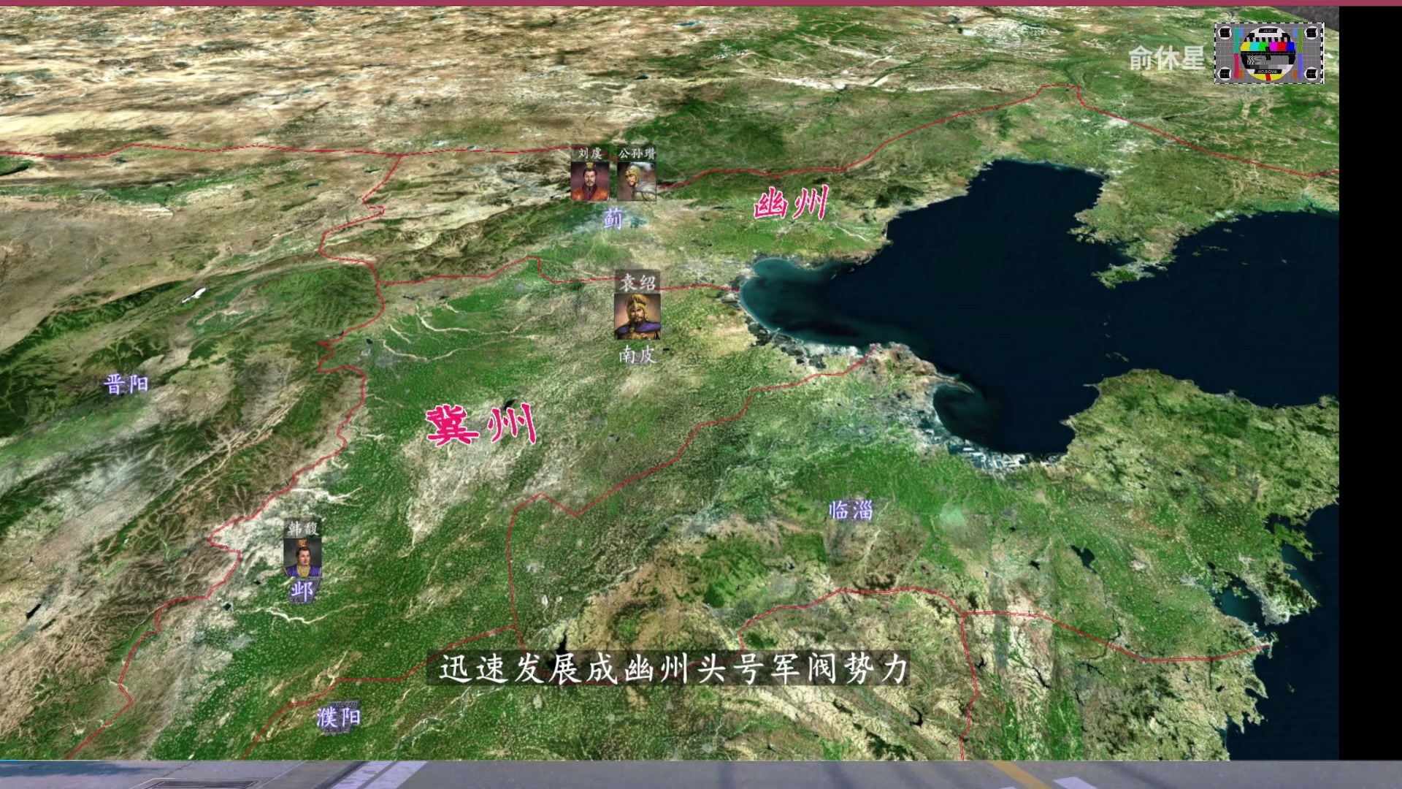
Task: Click the pink 幽州 province label
Action: (791, 202)
